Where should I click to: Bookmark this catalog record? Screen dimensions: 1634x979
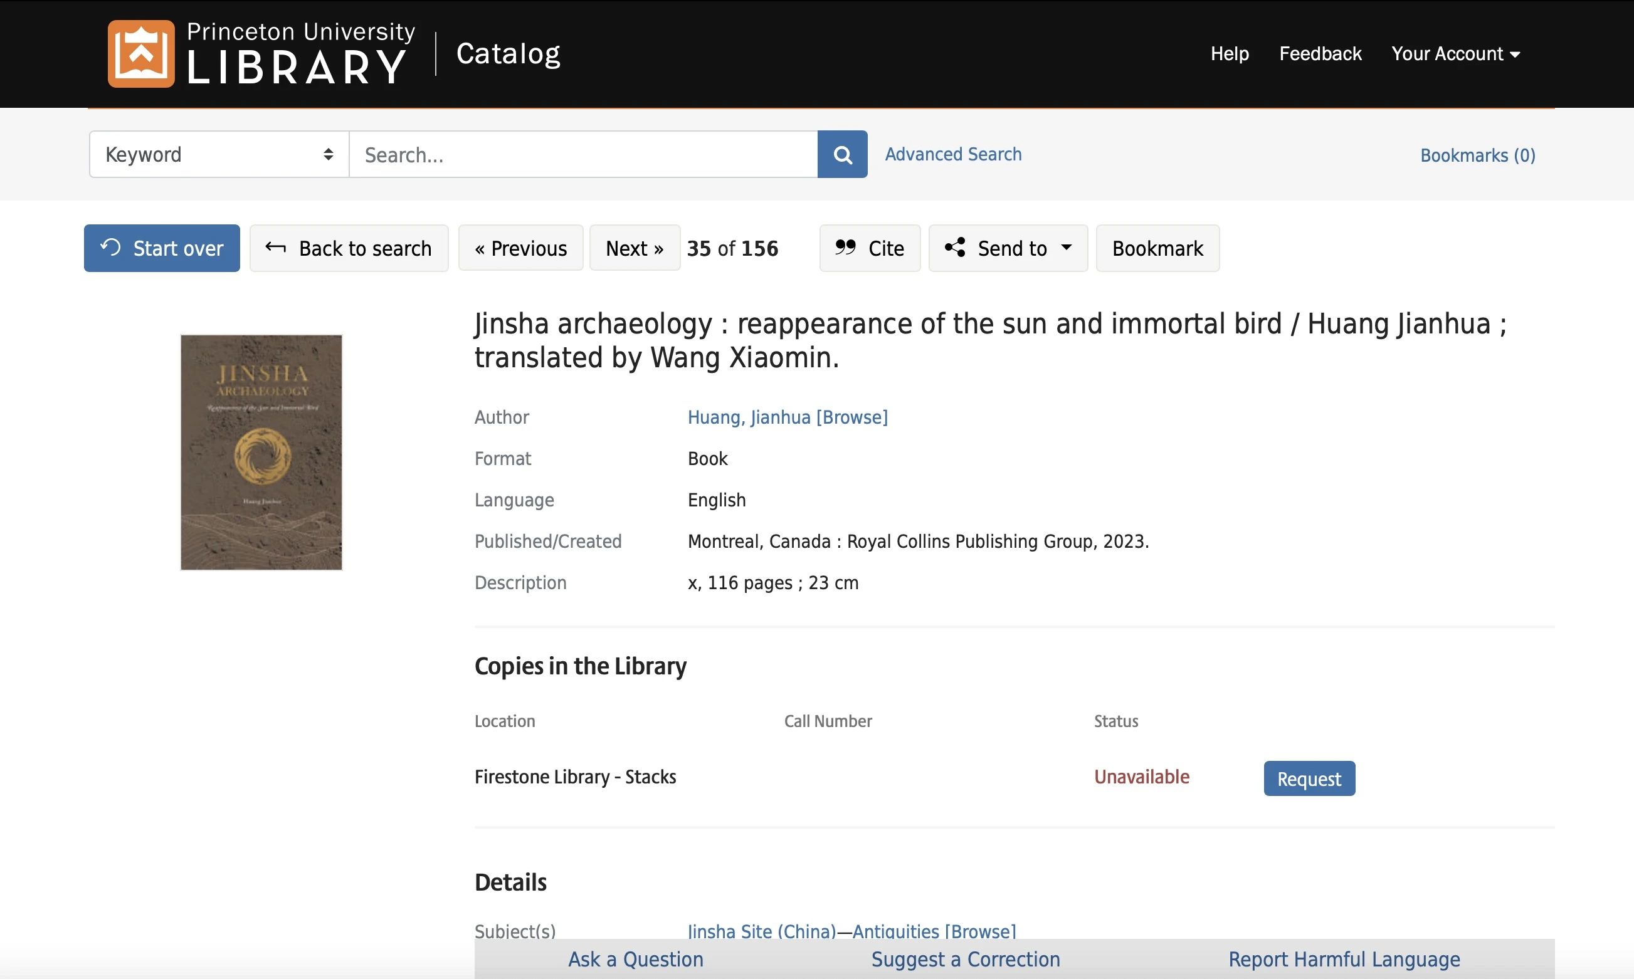[1157, 248]
